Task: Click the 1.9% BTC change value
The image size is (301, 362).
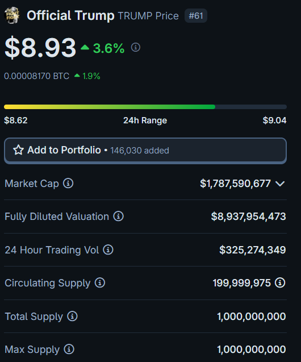Action: tap(91, 76)
